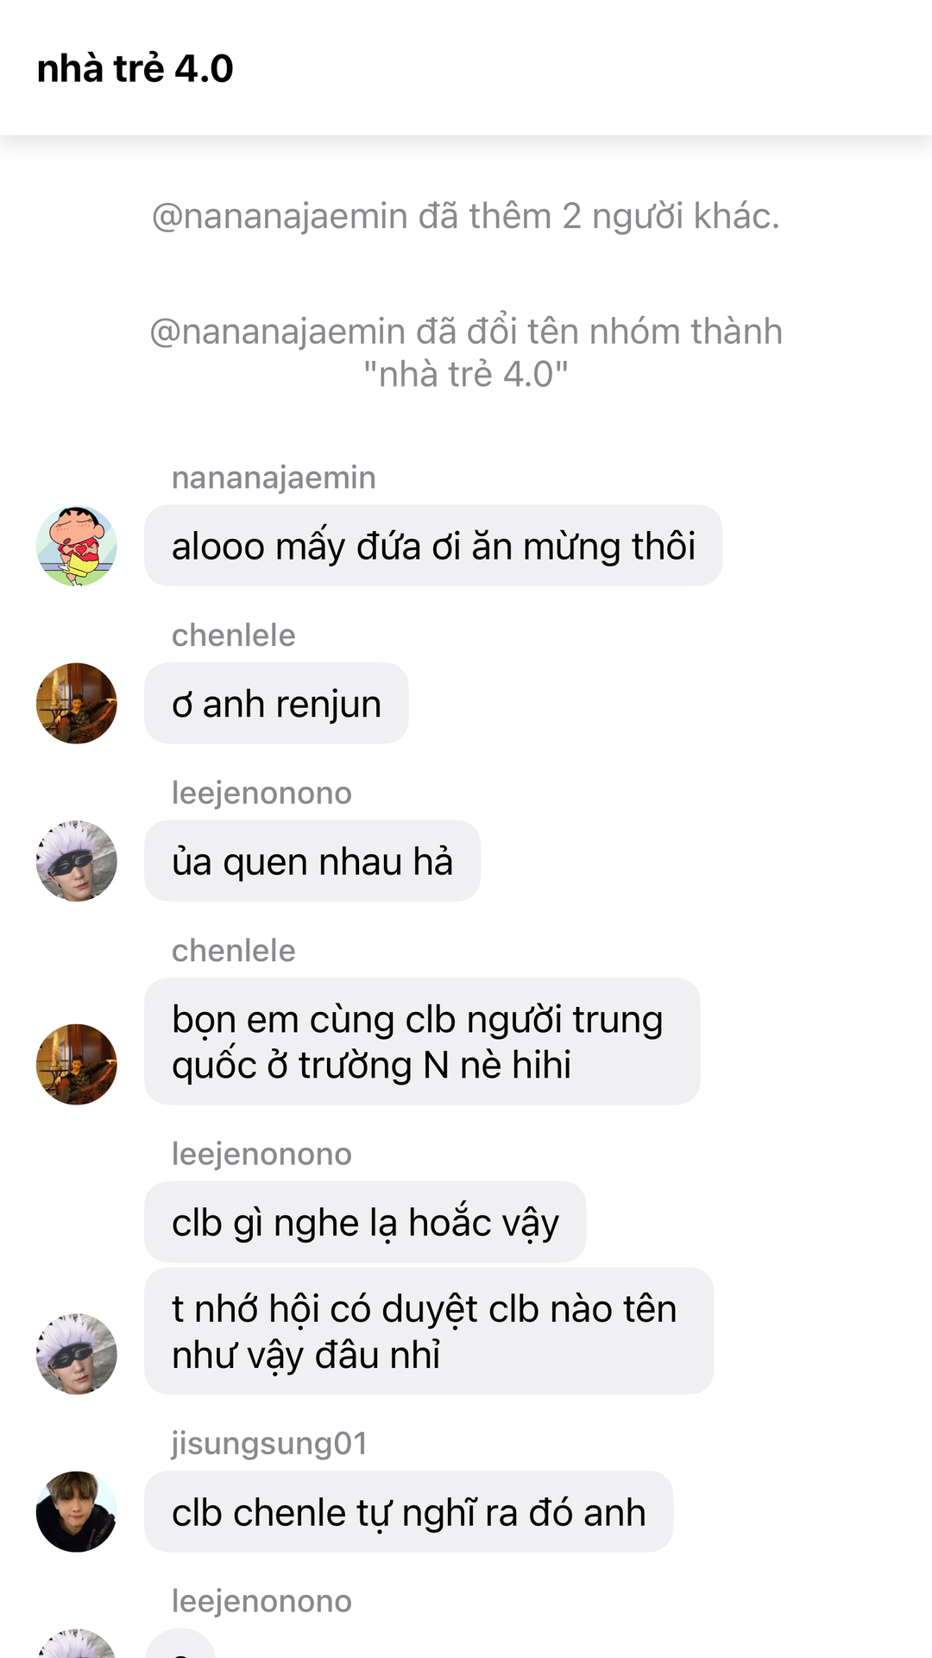Tap nananajaemin's Shin-chan cartoon avatar
Viewport: 932px width, 1658px height.
coord(77,546)
